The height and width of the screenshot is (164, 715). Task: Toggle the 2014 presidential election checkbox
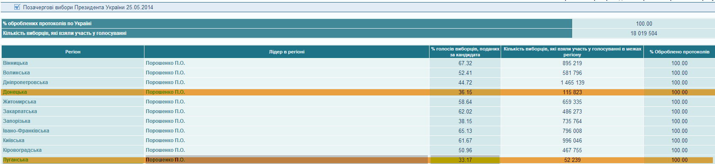pyautogui.click(x=17, y=7)
